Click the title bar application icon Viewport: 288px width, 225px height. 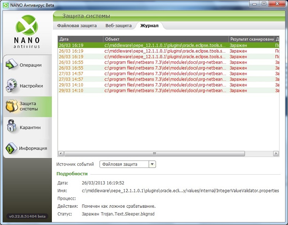pos(5,4)
